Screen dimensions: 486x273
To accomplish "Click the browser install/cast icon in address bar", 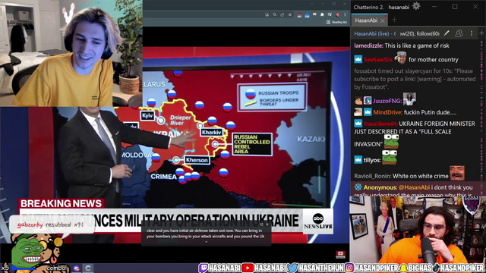I will pos(267,14).
